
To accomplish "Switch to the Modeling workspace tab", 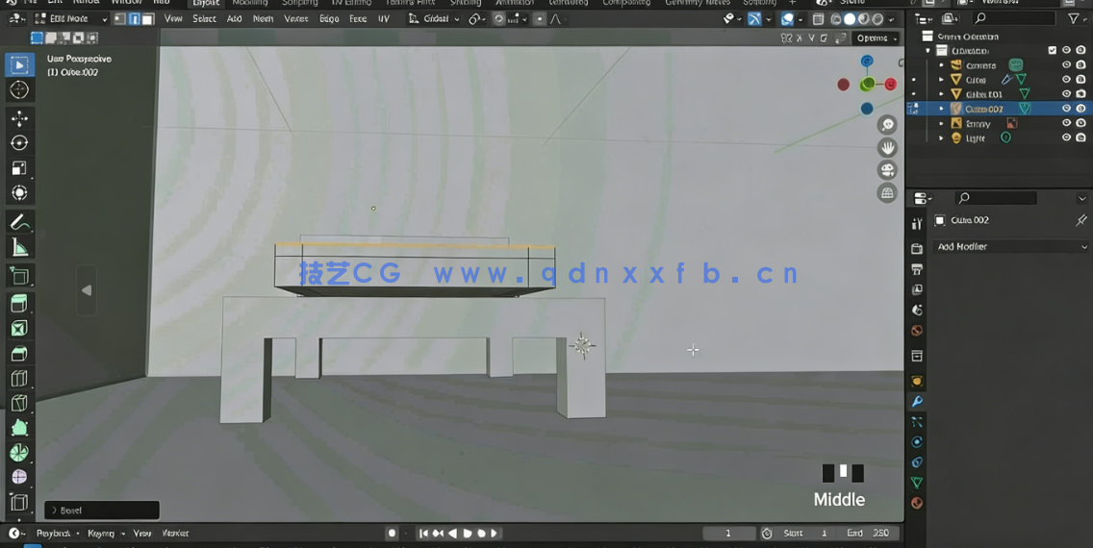I will 250,3.
